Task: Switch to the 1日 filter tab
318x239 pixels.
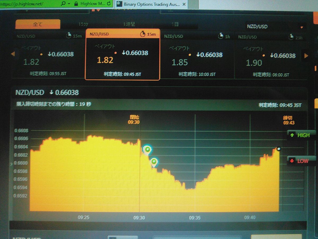Action: click(175, 24)
